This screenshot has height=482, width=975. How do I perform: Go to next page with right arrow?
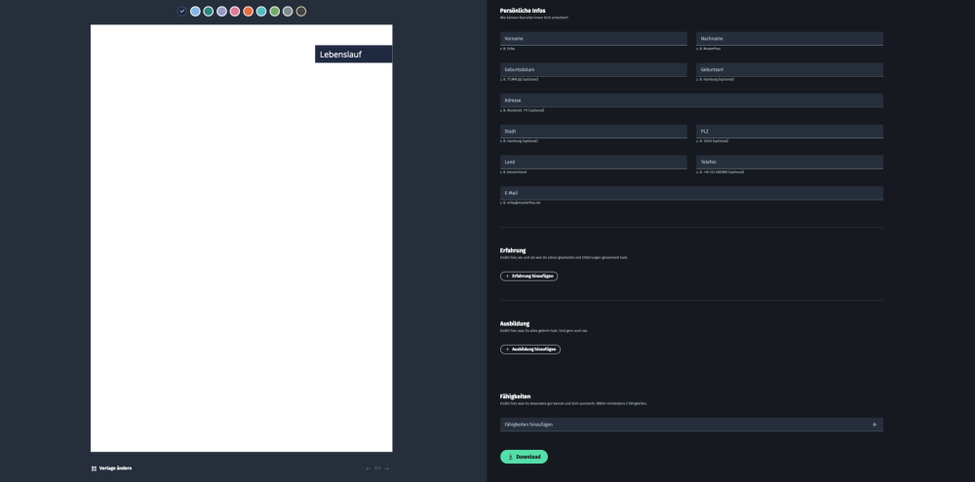click(x=386, y=469)
